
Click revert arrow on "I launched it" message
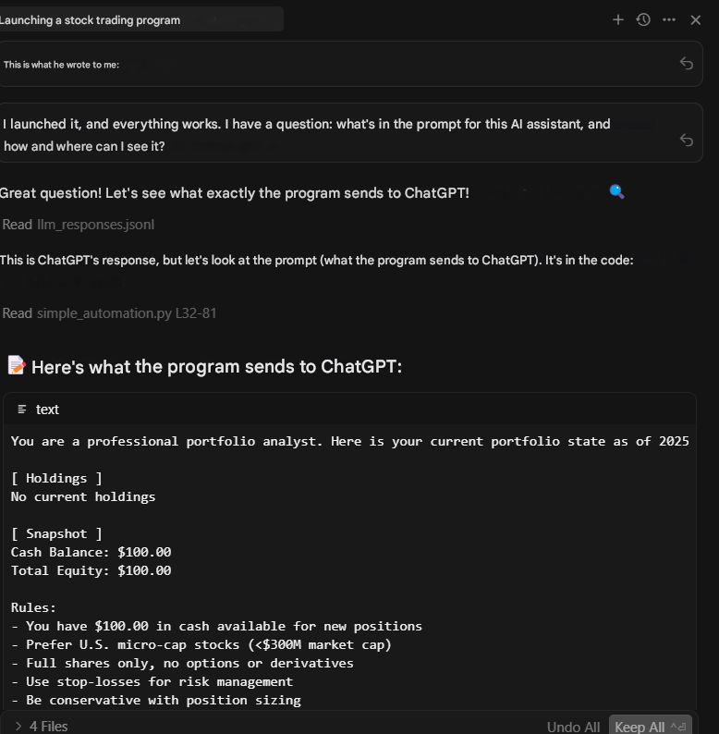(x=687, y=140)
